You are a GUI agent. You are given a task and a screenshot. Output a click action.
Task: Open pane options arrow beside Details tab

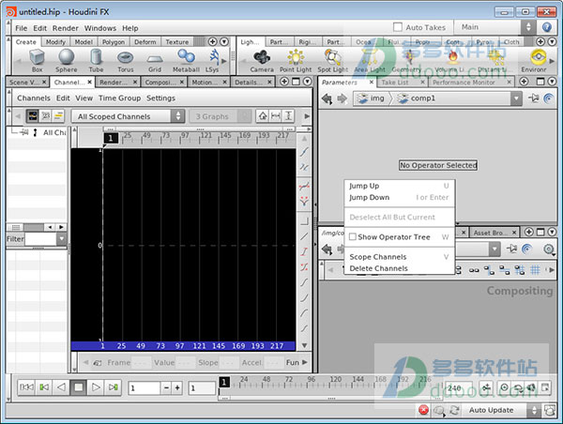point(308,82)
